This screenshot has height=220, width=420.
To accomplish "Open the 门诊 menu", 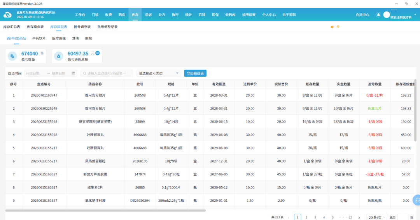I will click(95, 15).
